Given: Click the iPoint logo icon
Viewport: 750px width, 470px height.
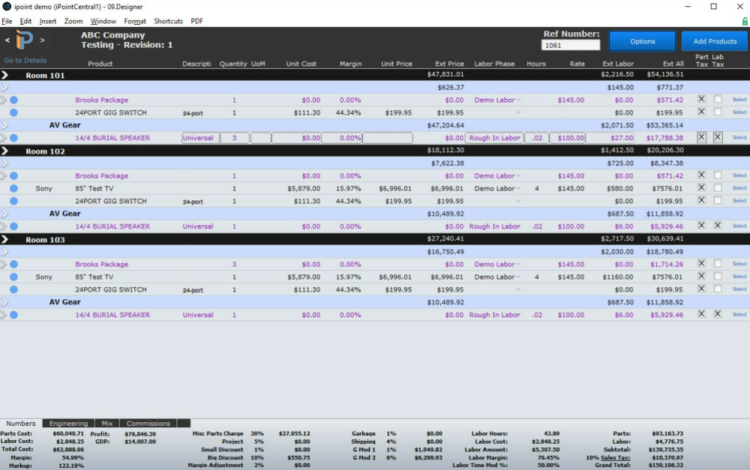Looking at the screenshot, I should point(25,40).
